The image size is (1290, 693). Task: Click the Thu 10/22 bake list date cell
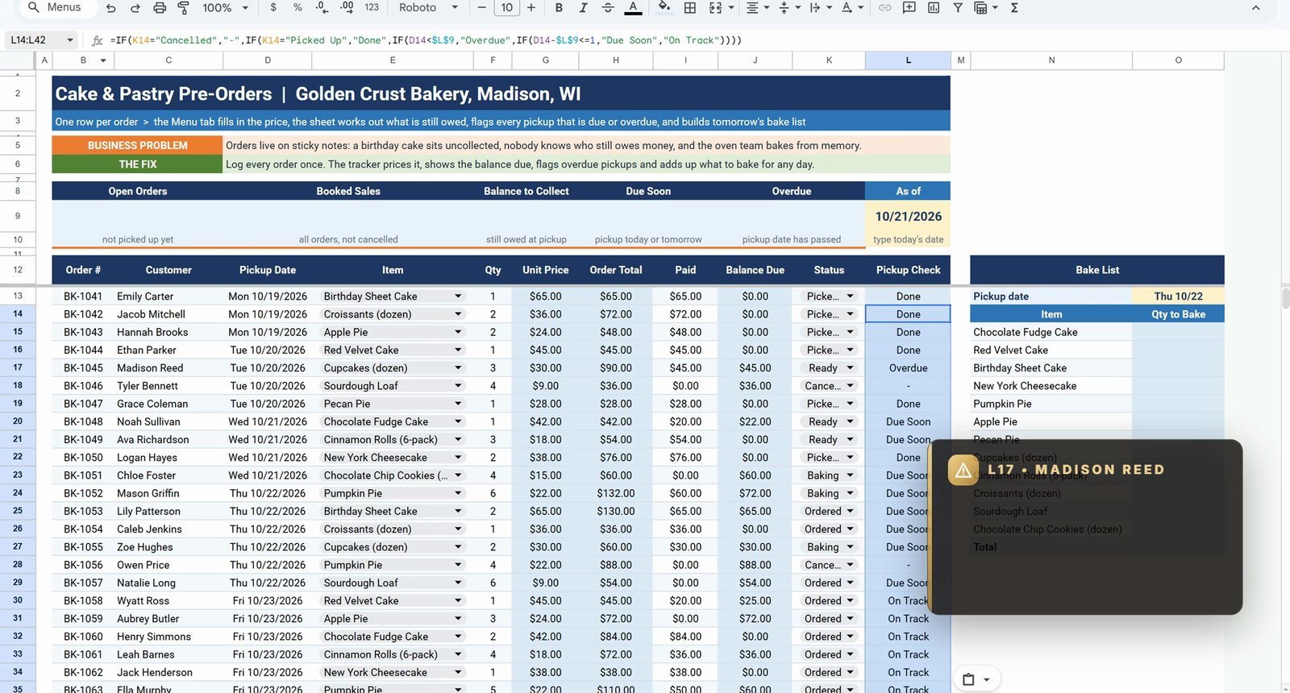pyautogui.click(x=1178, y=297)
